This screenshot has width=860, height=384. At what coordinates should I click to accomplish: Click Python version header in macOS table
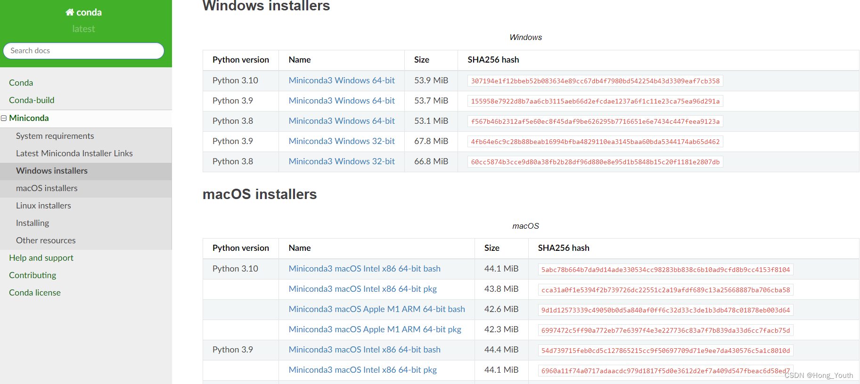pyautogui.click(x=241, y=248)
